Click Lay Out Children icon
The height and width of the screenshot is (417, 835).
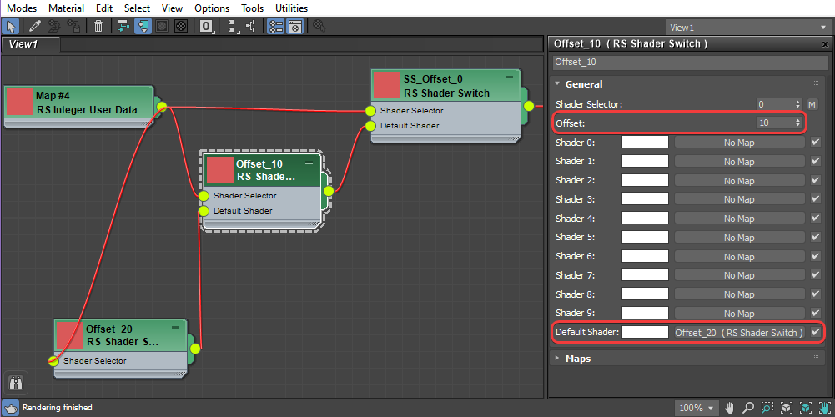pyautogui.click(x=251, y=26)
